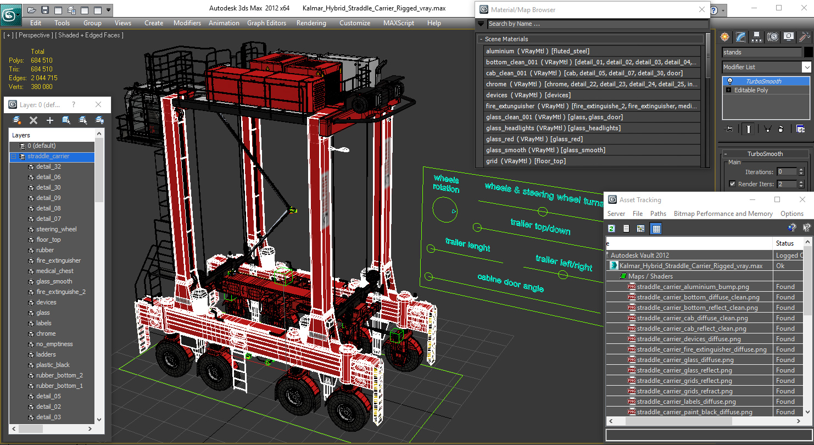The width and height of the screenshot is (814, 445).
Task: Toggle Show End Result icon below modifier stack
Action: coord(748,129)
